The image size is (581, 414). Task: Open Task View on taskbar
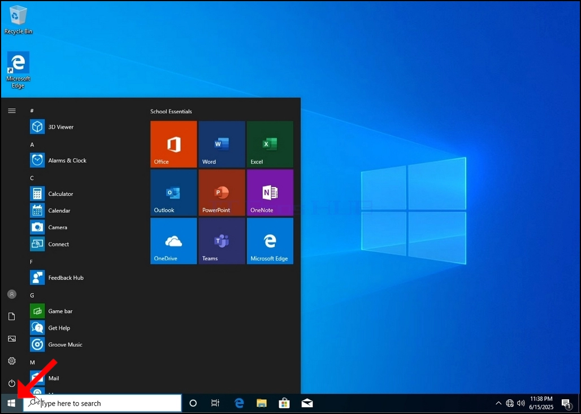coord(215,403)
